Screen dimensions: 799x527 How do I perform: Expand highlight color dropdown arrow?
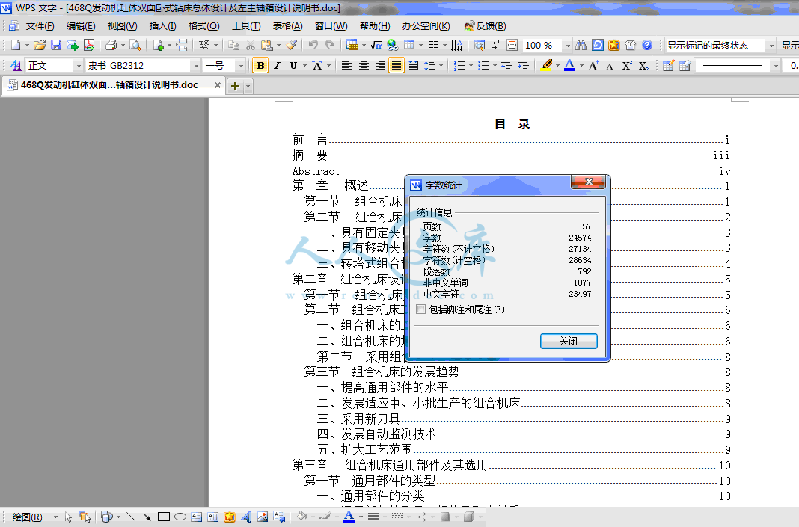[557, 66]
